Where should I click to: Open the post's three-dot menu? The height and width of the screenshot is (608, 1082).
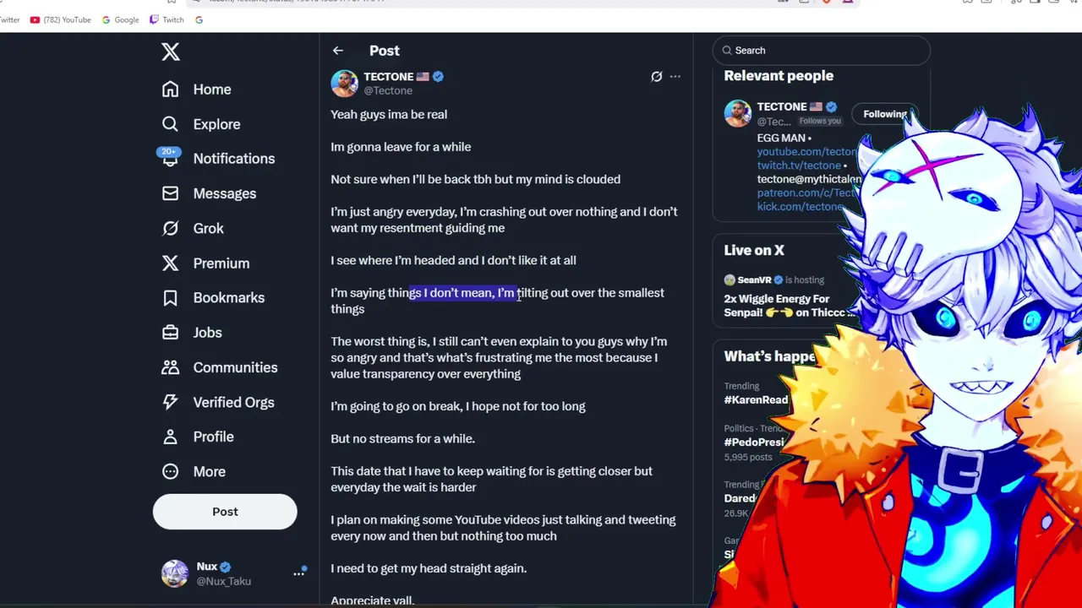(x=675, y=76)
